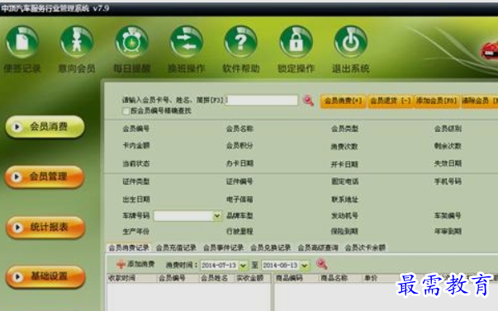Open the 2014-07-13 start date dropdown
The width and height of the screenshot is (498, 311).
(244, 265)
